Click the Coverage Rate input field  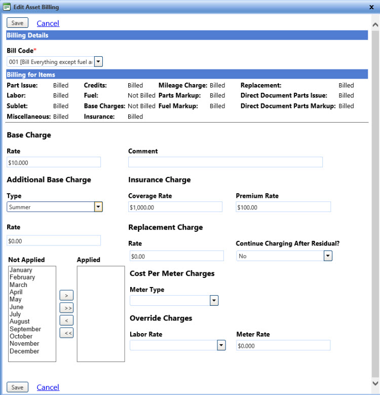tap(175, 207)
